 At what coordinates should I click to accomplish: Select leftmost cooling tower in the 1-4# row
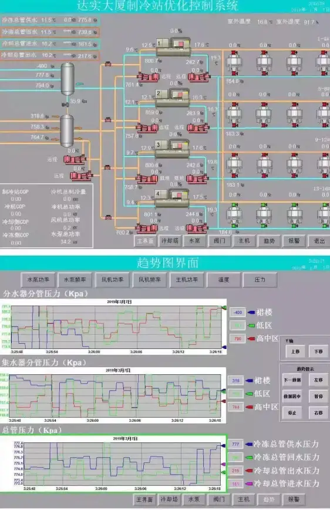click(234, 63)
